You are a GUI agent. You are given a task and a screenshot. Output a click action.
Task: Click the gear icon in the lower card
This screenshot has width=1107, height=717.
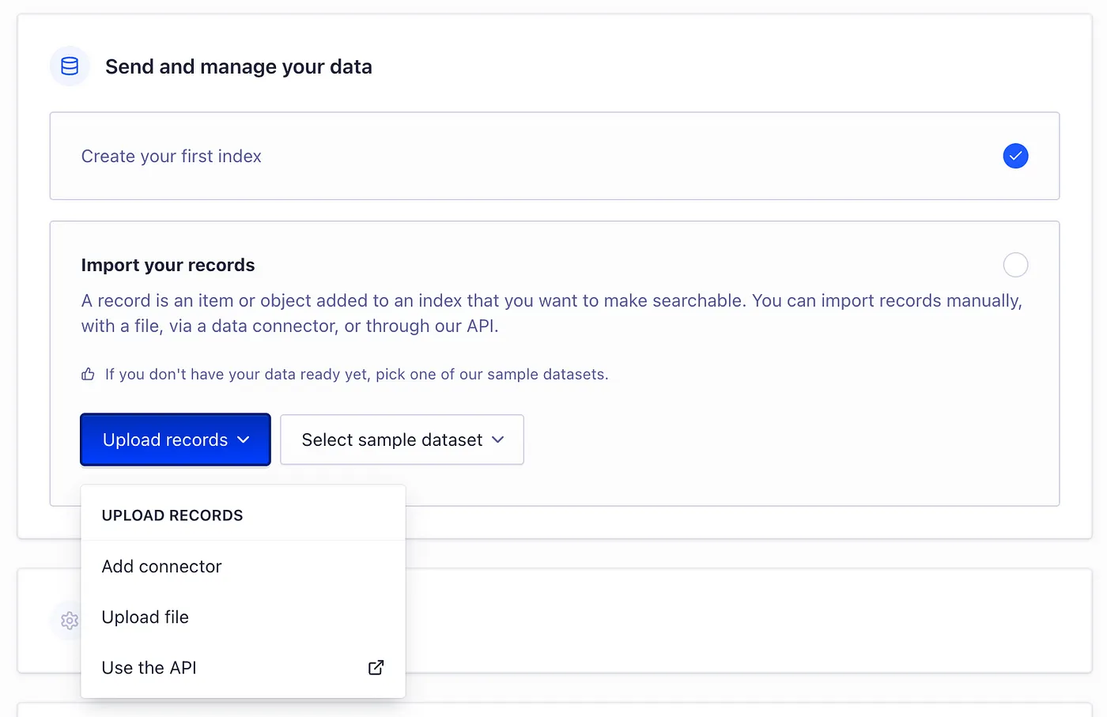[x=70, y=621]
